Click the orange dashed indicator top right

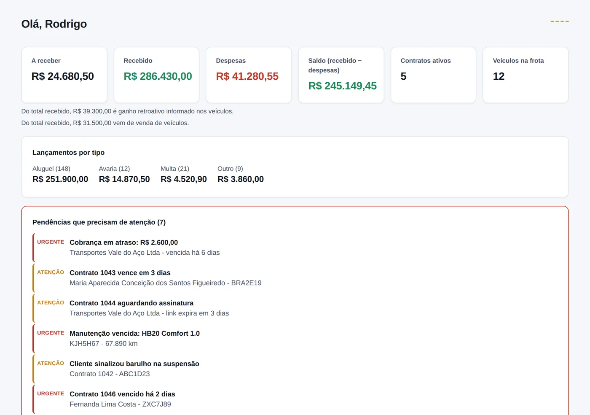pyautogui.click(x=559, y=21)
